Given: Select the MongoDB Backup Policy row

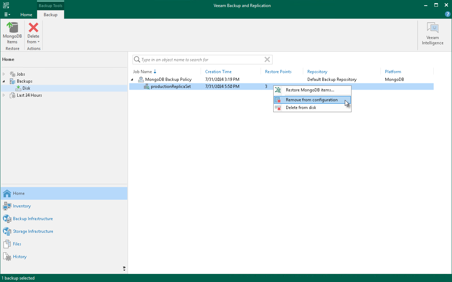Looking at the screenshot, I should (x=281, y=79).
